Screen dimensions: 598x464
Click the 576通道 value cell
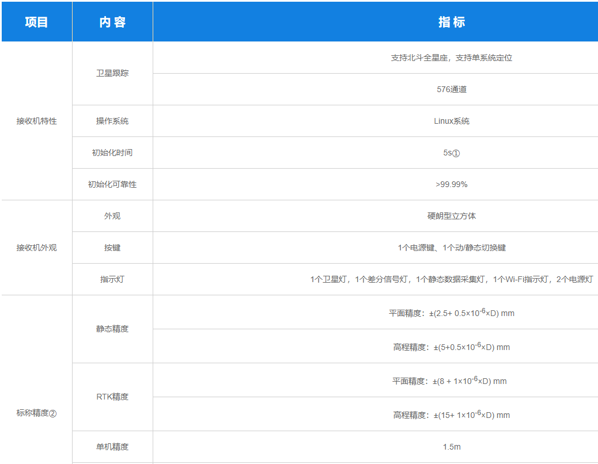click(451, 89)
